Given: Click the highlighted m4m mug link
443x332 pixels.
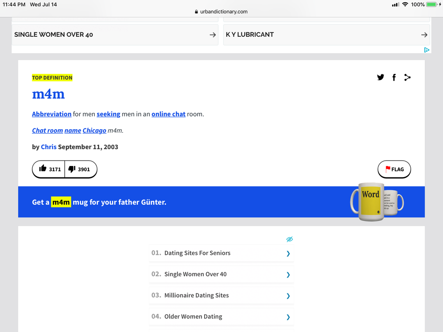Looking at the screenshot, I should 61,202.
